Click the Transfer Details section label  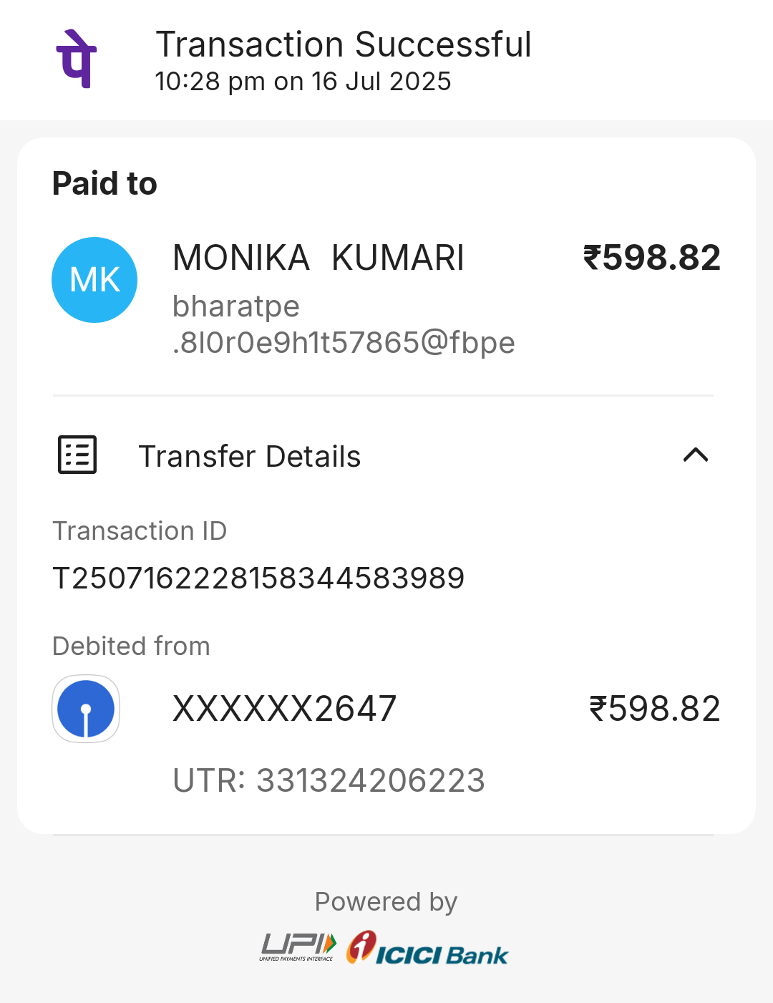tap(249, 457)
